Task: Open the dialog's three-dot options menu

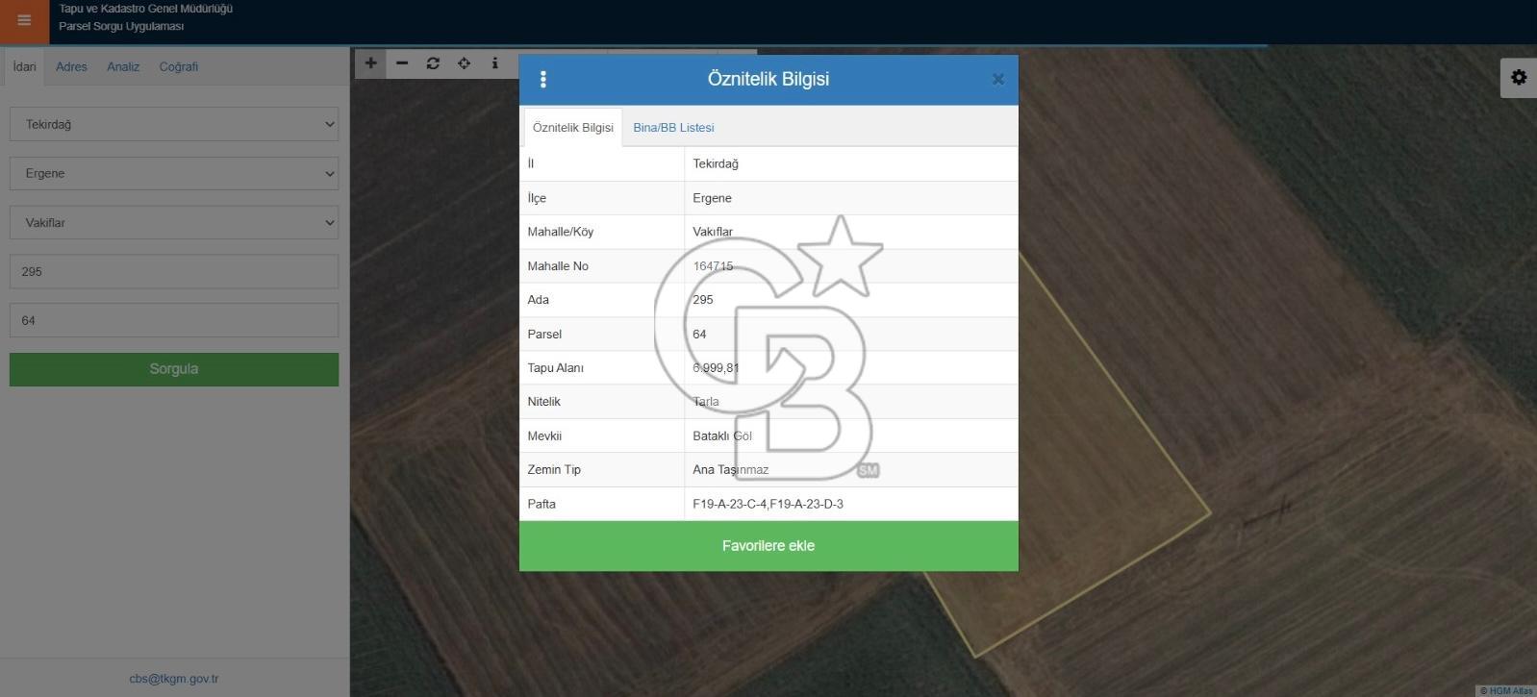Action: pos(543,80)
